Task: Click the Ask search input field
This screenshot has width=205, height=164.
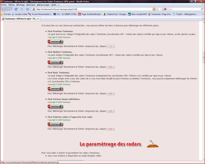Action: [184, 9]
